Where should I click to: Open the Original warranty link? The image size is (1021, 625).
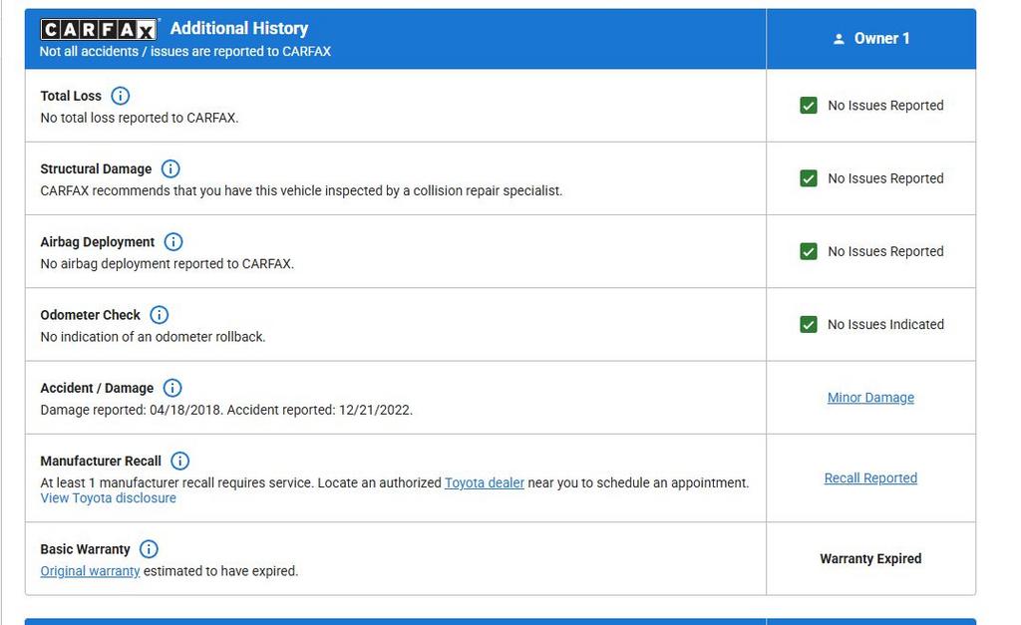pos(90,571)
